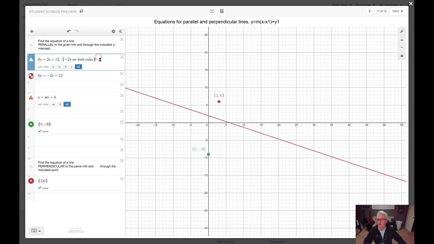Add slider for variable m
Screen dimensions: 434x244
coord(54,104)
